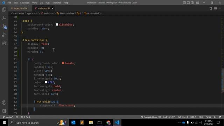Click the feedback icon in status bar

[x=215, y=117]
